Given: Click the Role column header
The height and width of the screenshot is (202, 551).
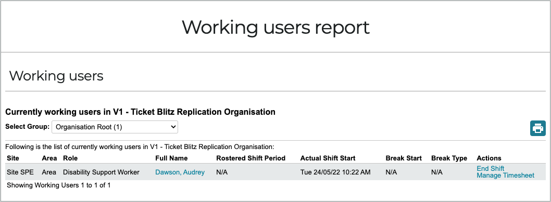Looking at the screenshot, I should [x=70, y=158].
